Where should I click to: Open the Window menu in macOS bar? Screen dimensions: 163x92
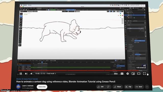(30, 5)
